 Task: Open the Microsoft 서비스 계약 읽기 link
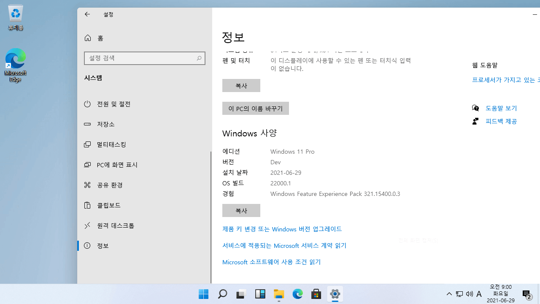click(x=284, y=245)
